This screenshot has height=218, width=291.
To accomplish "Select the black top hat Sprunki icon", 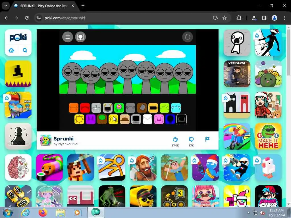I will point(182,119).
